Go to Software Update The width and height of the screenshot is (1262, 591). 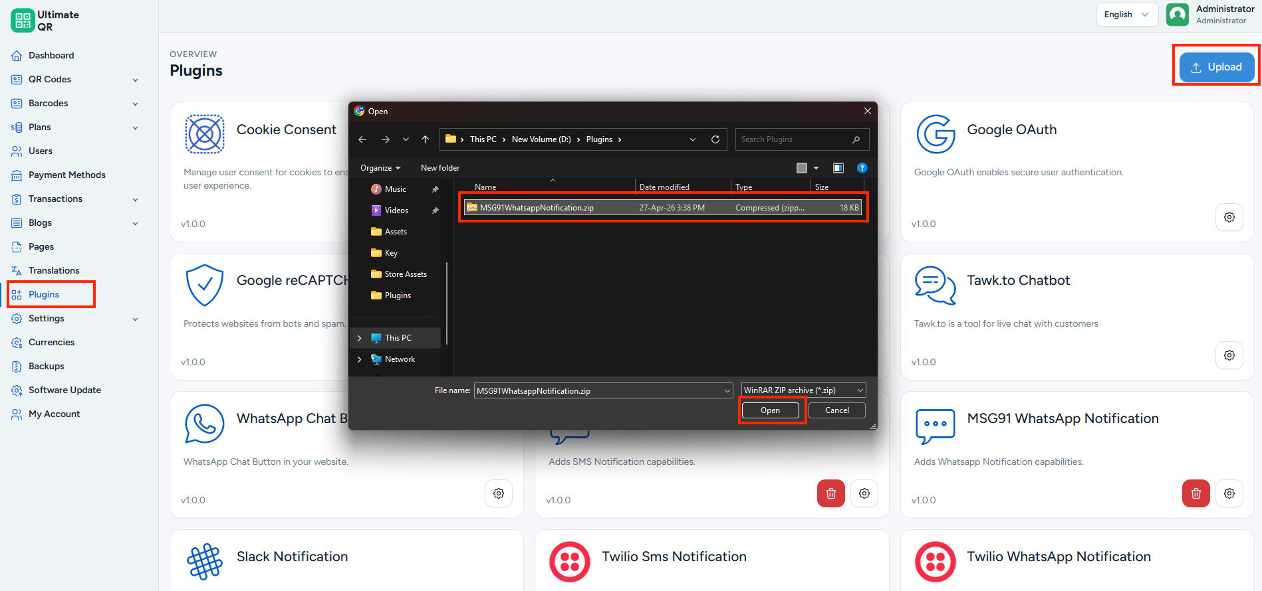[64, 390]
